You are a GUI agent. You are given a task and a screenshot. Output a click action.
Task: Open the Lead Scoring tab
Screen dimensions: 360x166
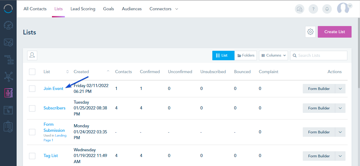[83, 9]
